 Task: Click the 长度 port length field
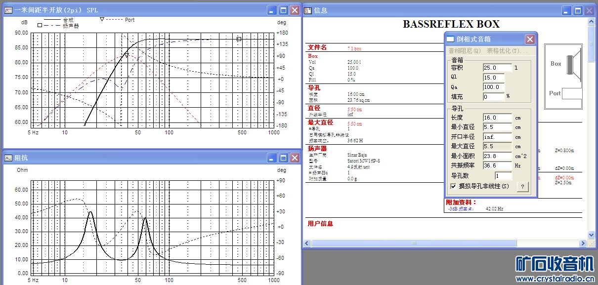coord(497,118)
